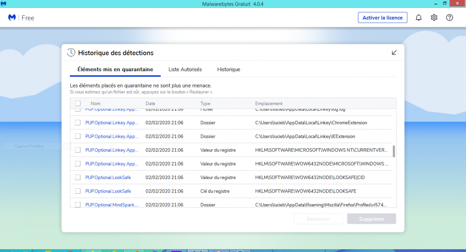The width and height of the screenshot is (466, 252).
Task: Switch to the Historique tab
Action: [228, 69]
